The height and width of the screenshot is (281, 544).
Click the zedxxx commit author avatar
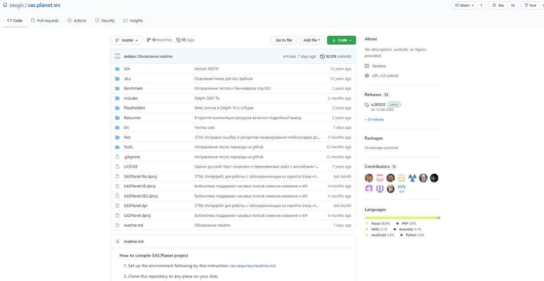pos(117,56)
